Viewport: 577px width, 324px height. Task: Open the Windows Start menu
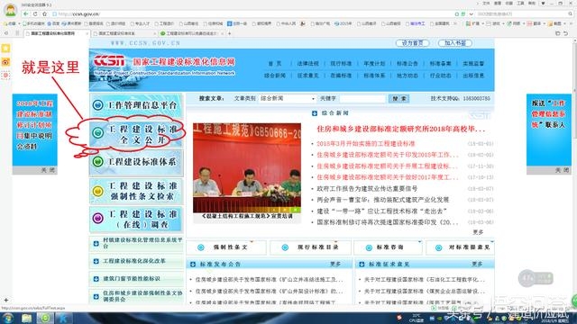[8, 318]
